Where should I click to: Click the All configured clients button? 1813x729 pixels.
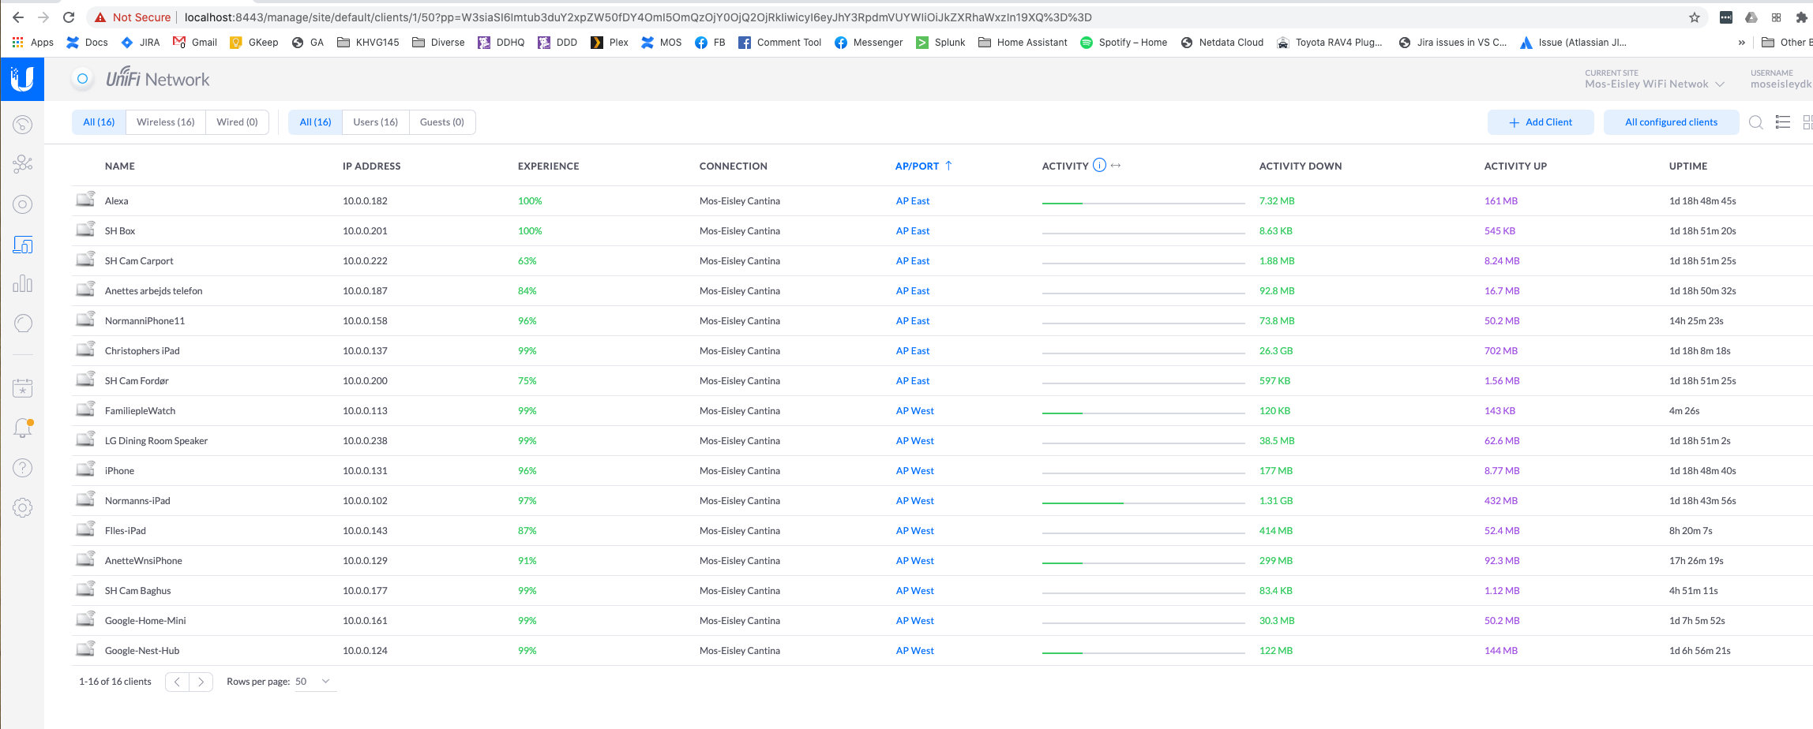click(x=1671, y=122)
